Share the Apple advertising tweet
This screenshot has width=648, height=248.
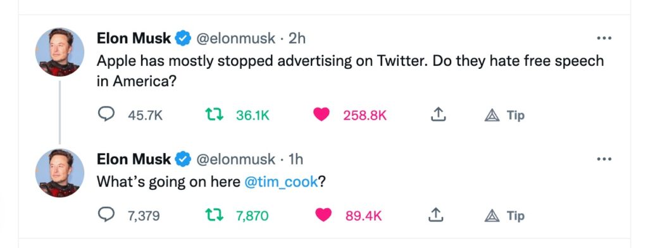438,115
